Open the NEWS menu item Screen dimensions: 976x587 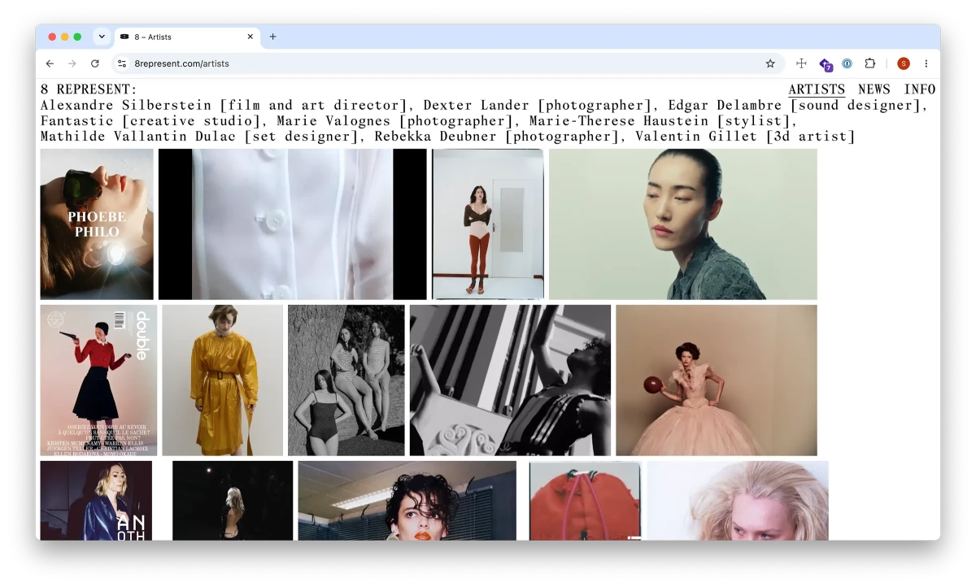coord(874,89)
